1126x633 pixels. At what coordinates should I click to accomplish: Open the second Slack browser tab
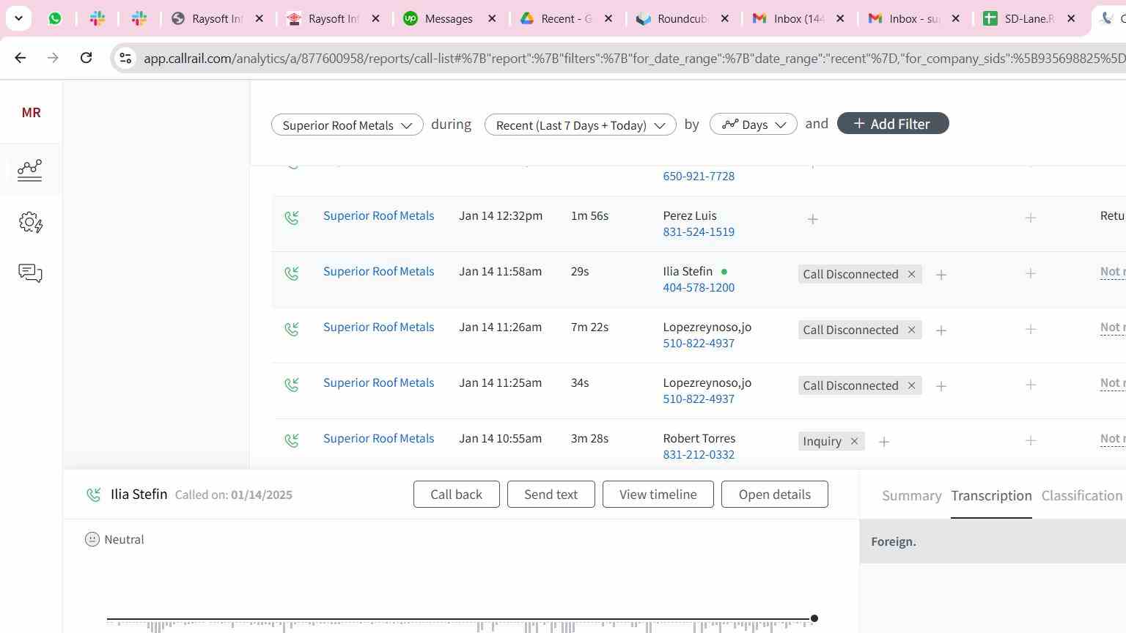pyautogui.click(x=139, y=18)
